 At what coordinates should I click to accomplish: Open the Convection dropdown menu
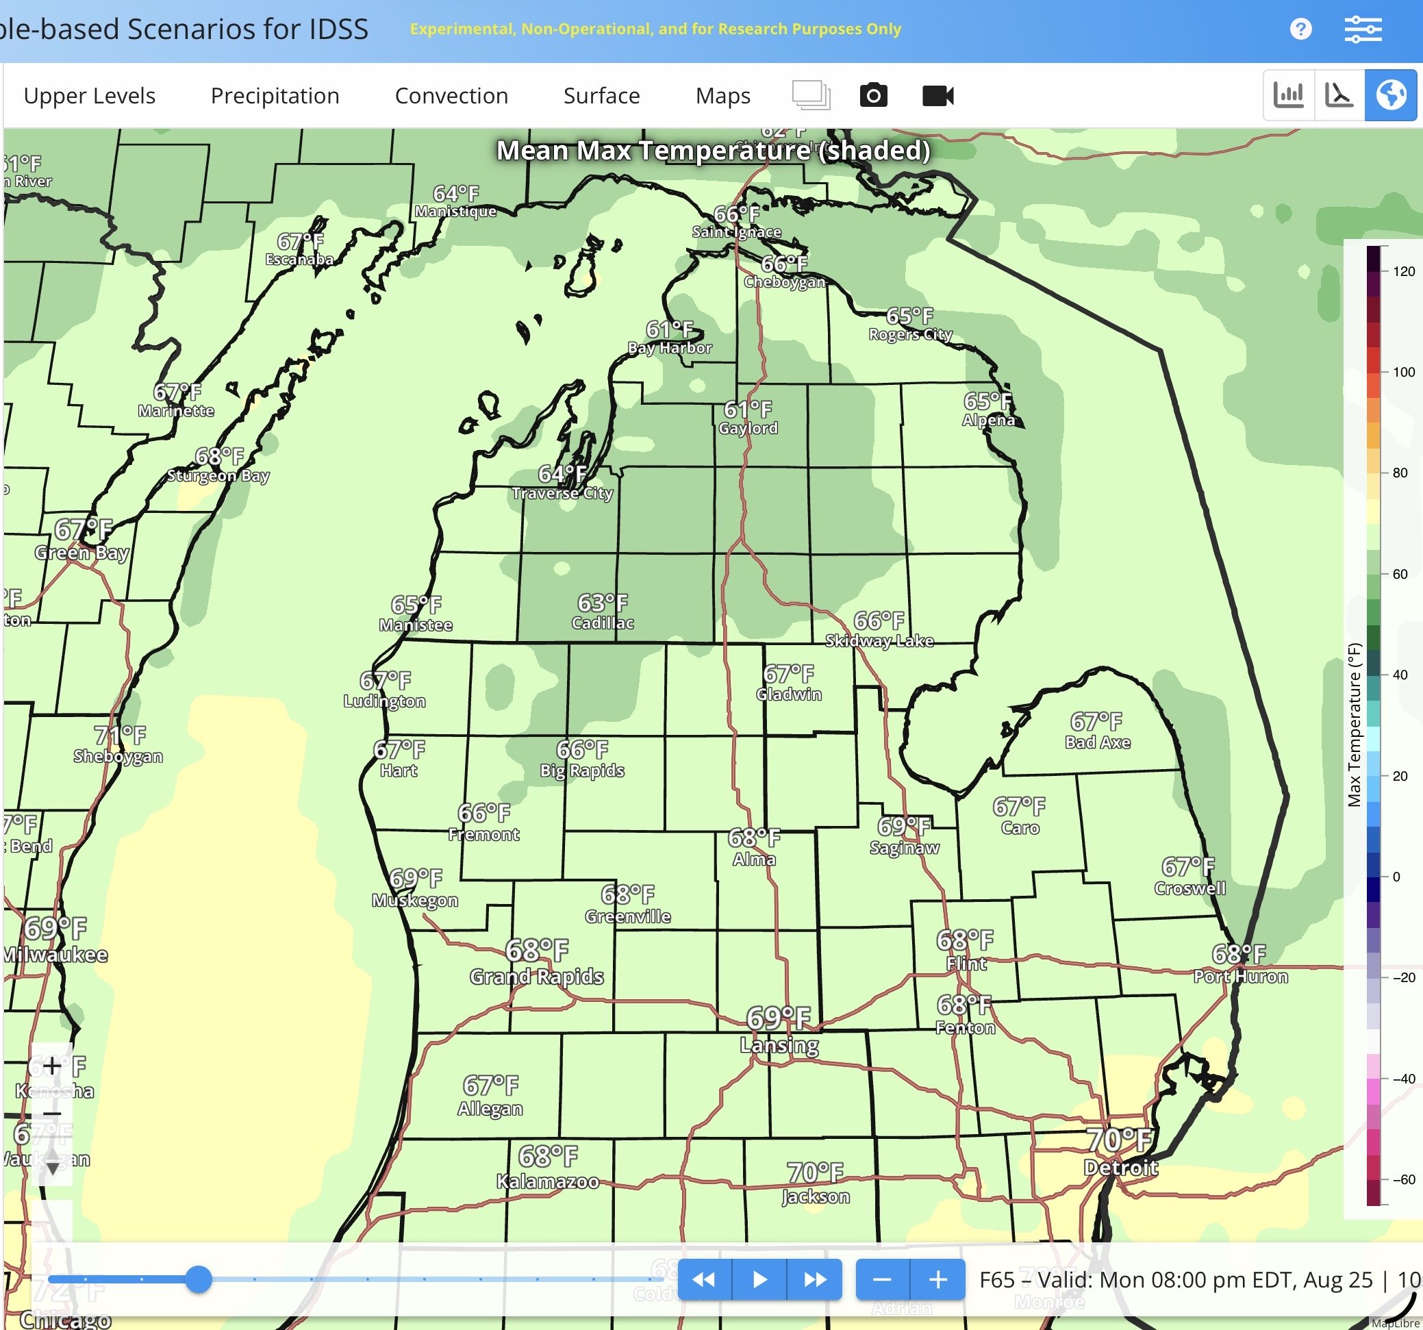[451, 95]
